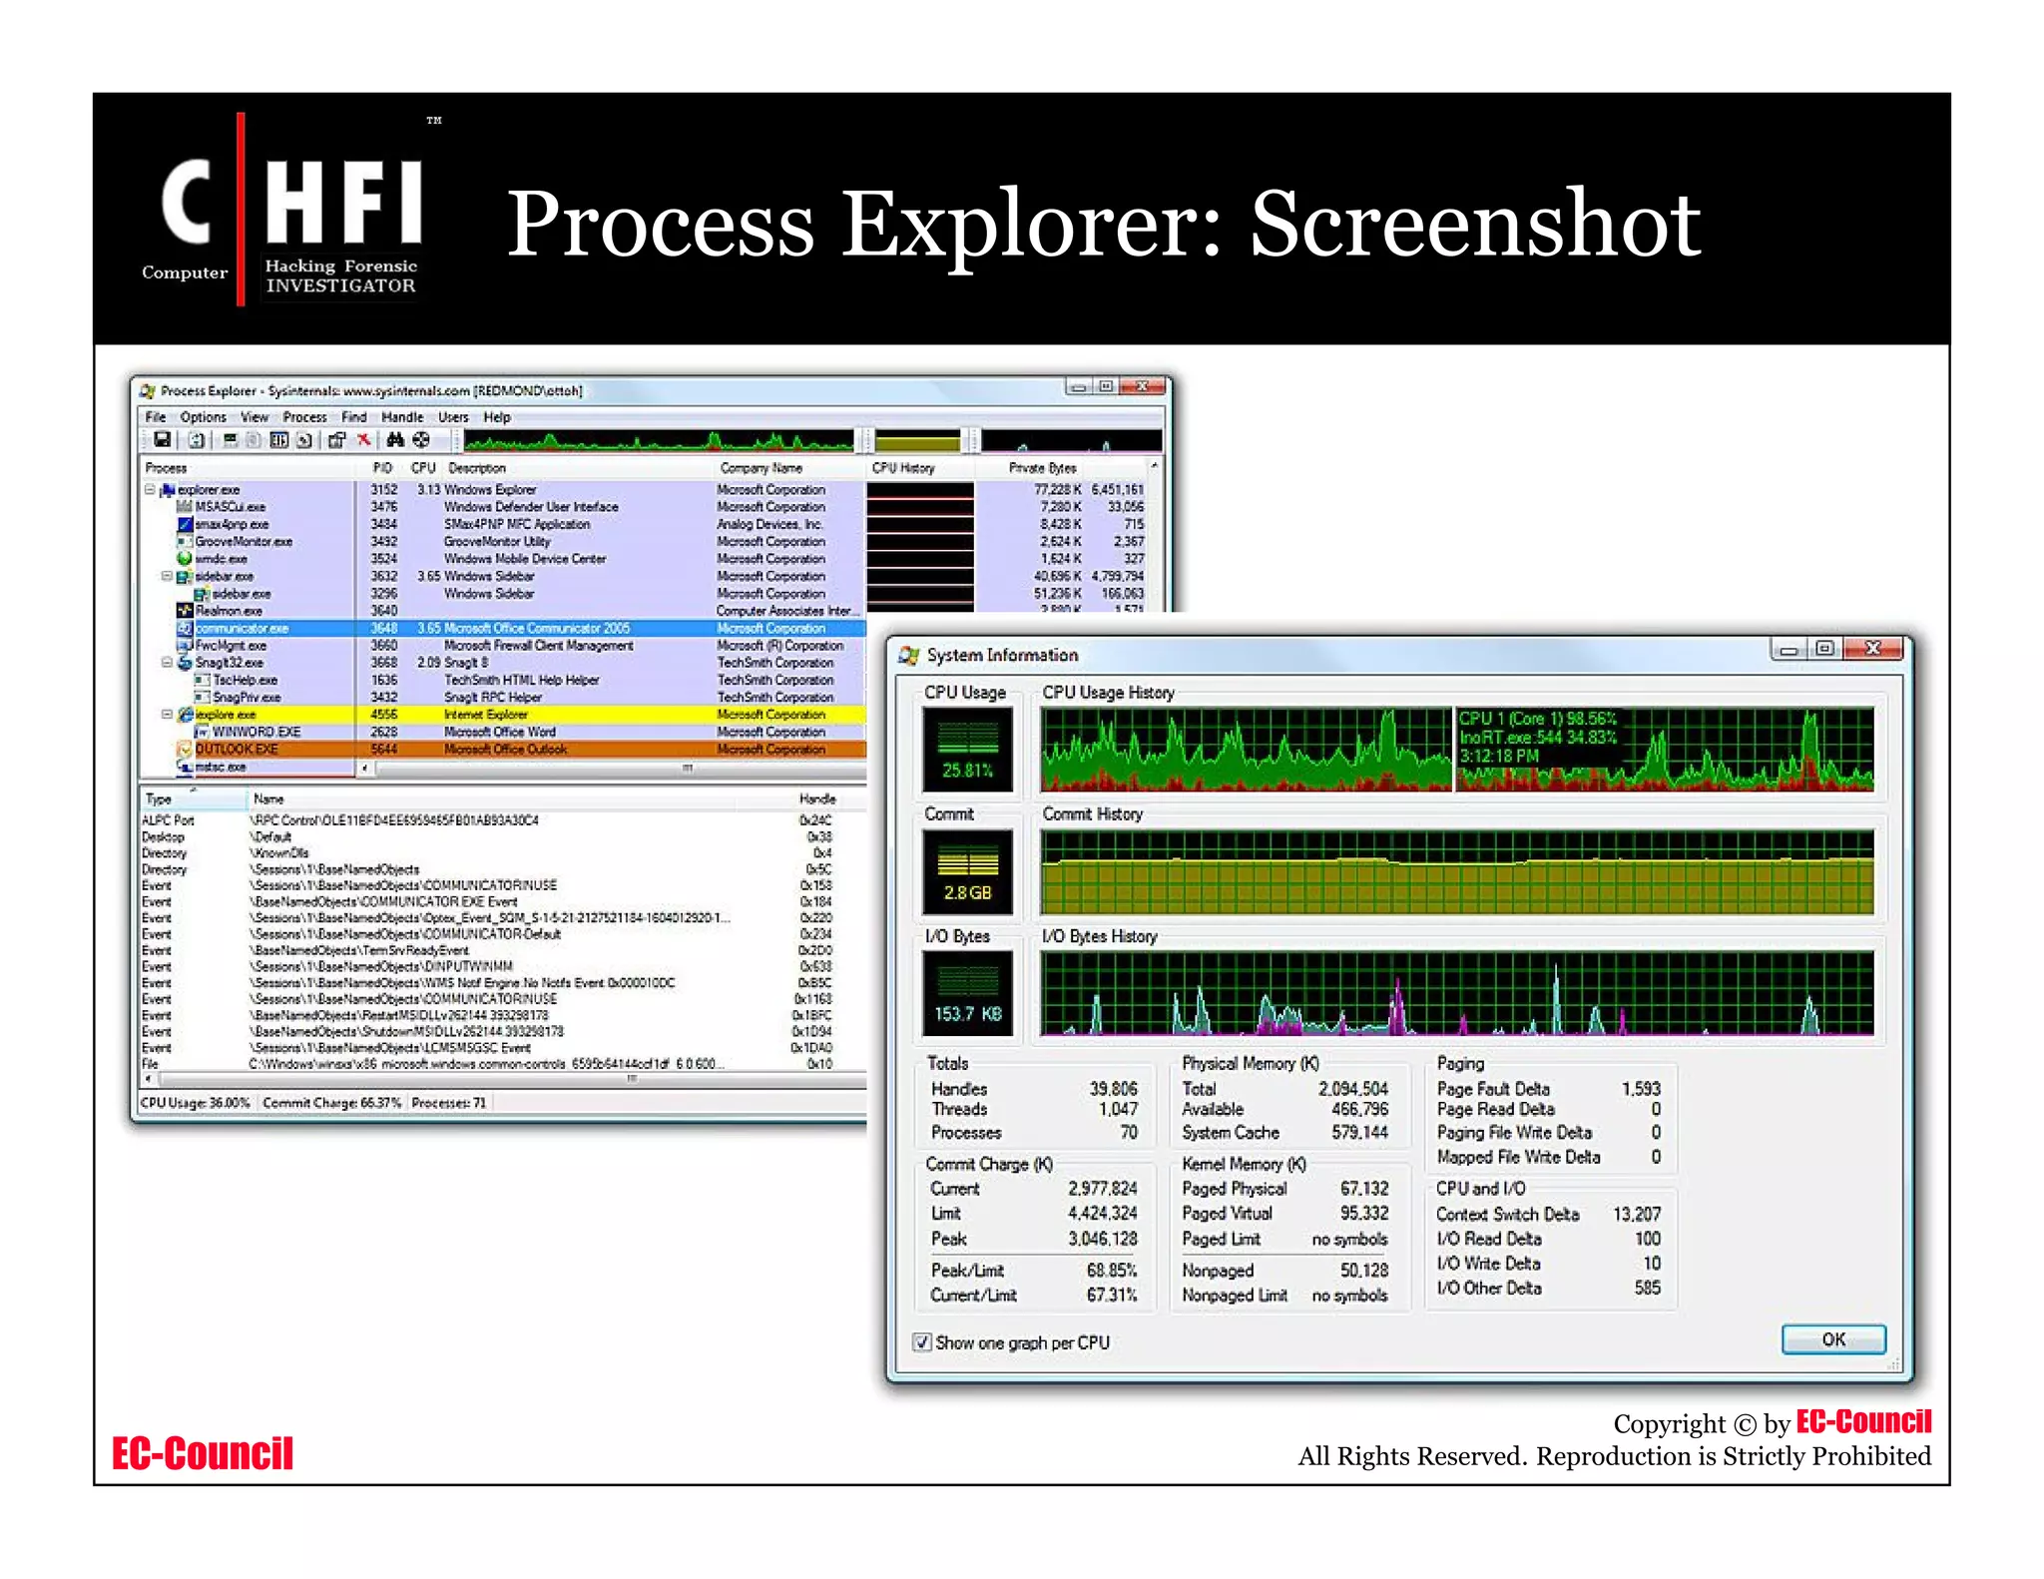The width and height of the screenshot is (2044, 1579).
Task: Click the binoculars Find Handle icon
Action: pos(395,440)
